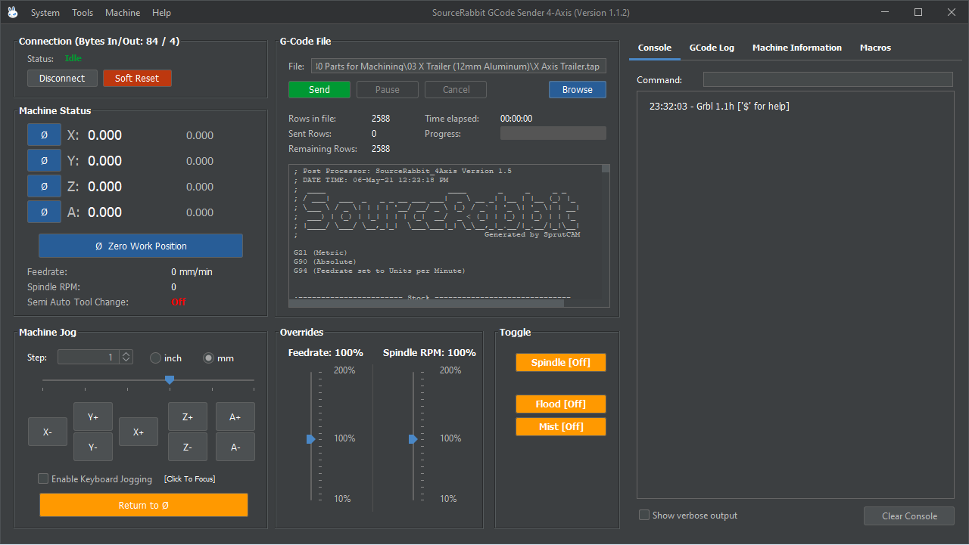Zero the Y axis position

coord(44,161)
